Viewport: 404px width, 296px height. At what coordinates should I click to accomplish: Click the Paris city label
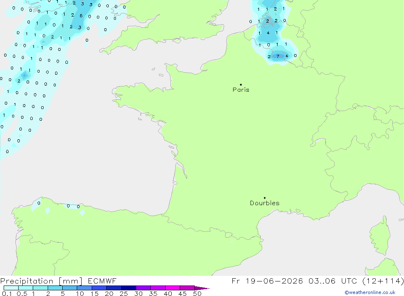(x=241, y=90)
